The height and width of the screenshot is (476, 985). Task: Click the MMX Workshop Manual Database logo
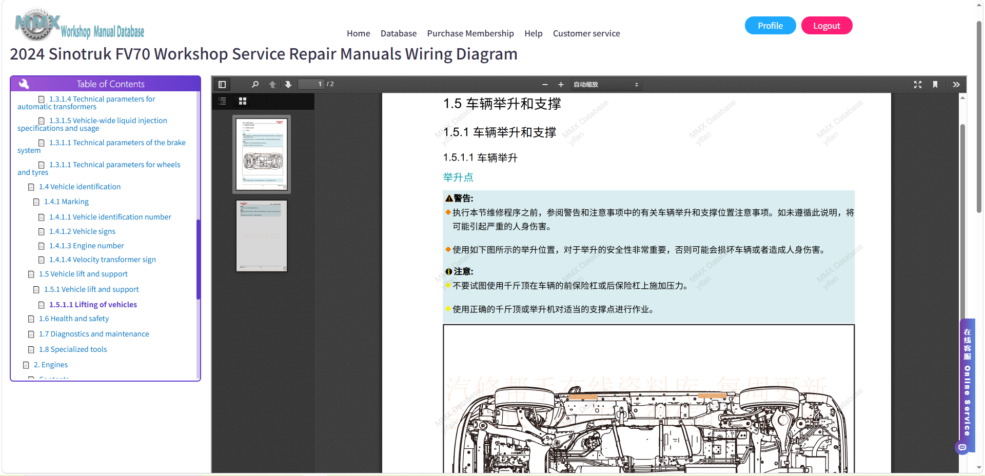pos(80,25)
